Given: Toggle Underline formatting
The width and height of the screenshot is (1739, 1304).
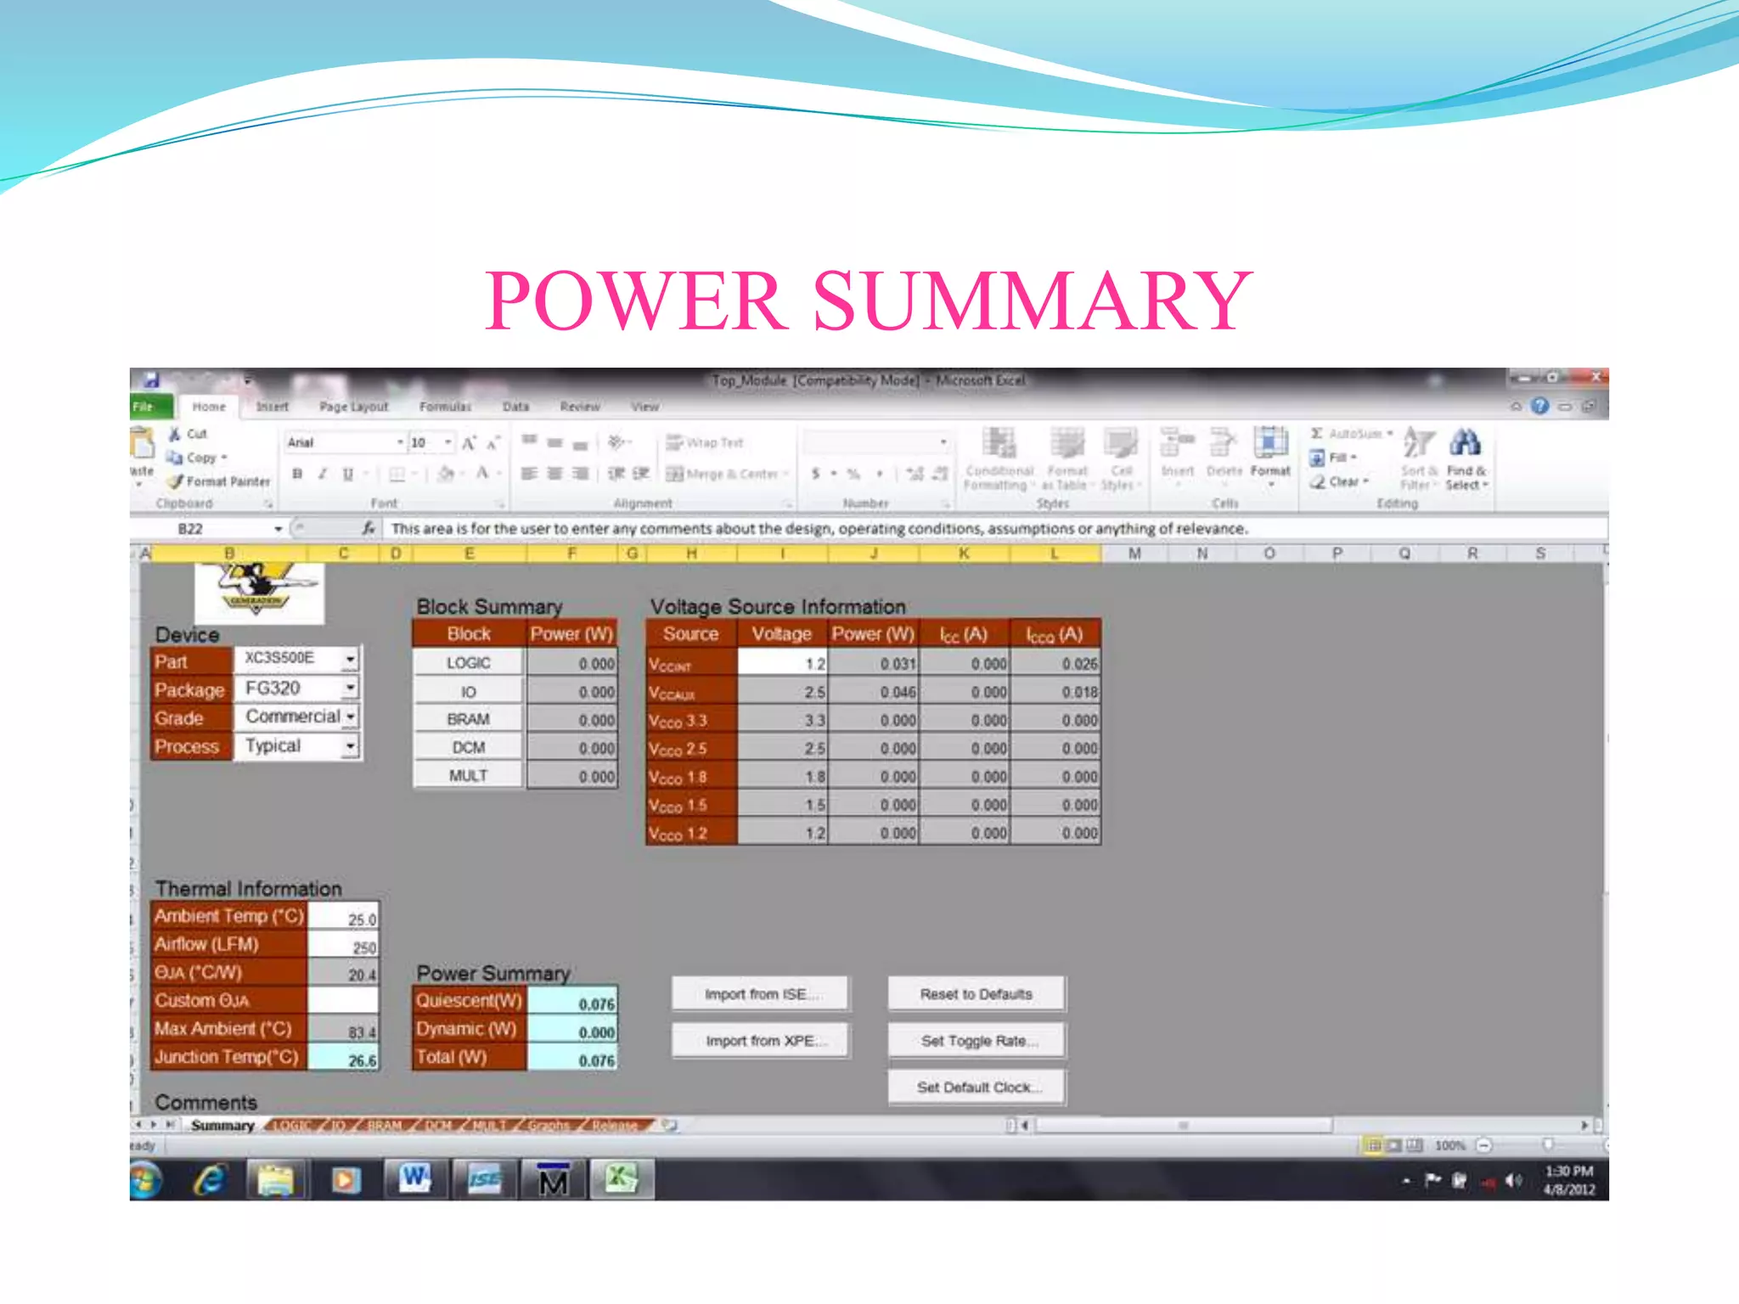Looking at the screenshot, I should (x=347, y=474).
